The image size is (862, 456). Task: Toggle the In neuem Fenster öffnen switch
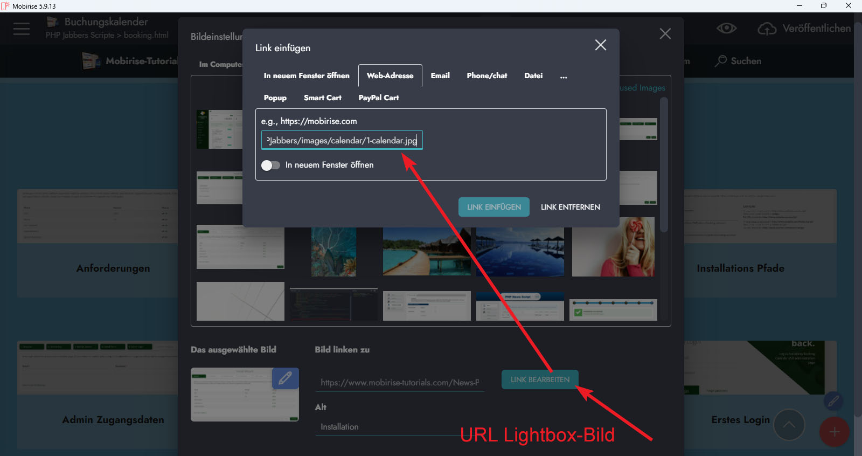click(x=270, y=165)
